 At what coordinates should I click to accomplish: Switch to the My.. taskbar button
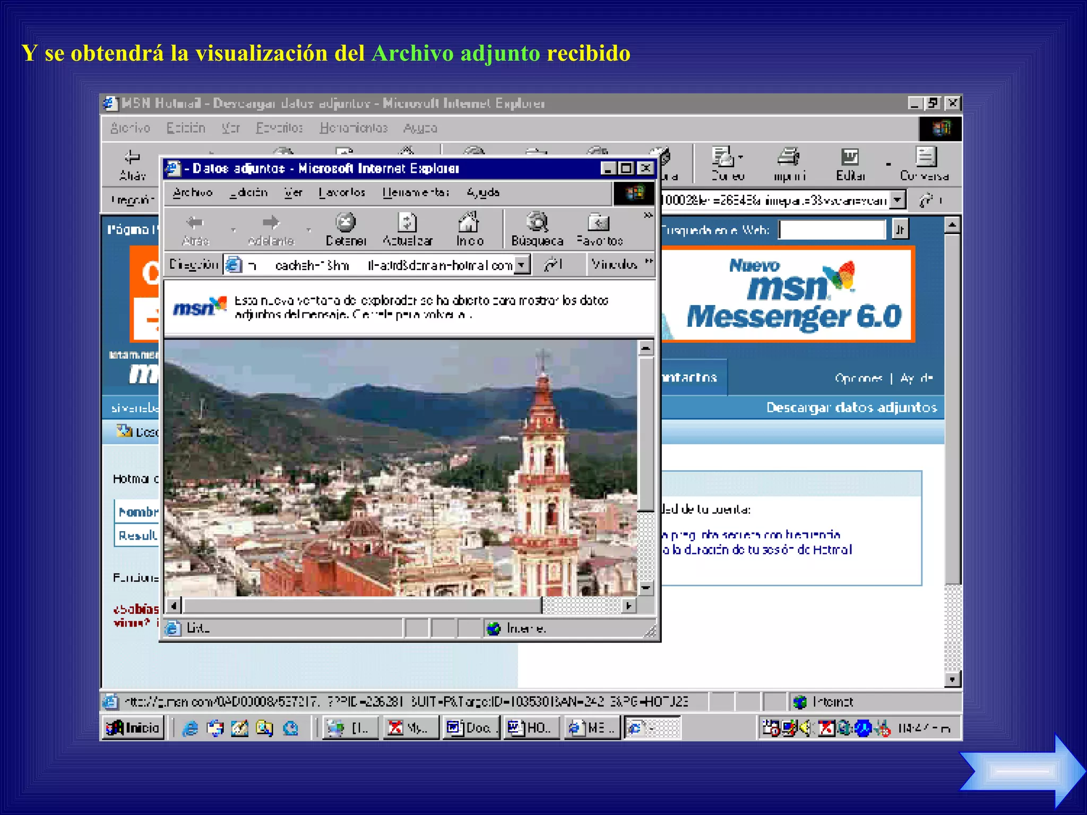(410, 727)
